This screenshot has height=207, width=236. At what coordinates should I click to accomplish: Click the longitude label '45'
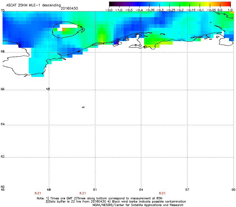click(3, 190)
